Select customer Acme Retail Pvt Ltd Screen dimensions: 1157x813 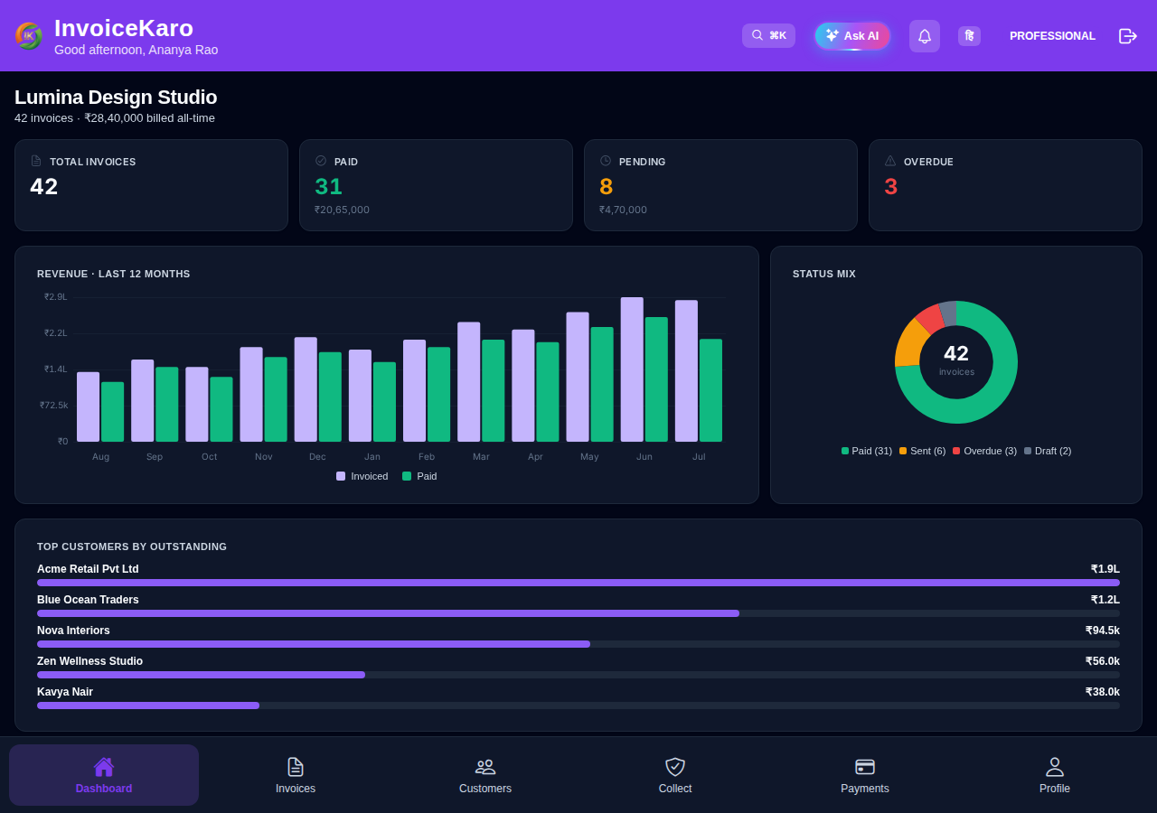point(88,569)
